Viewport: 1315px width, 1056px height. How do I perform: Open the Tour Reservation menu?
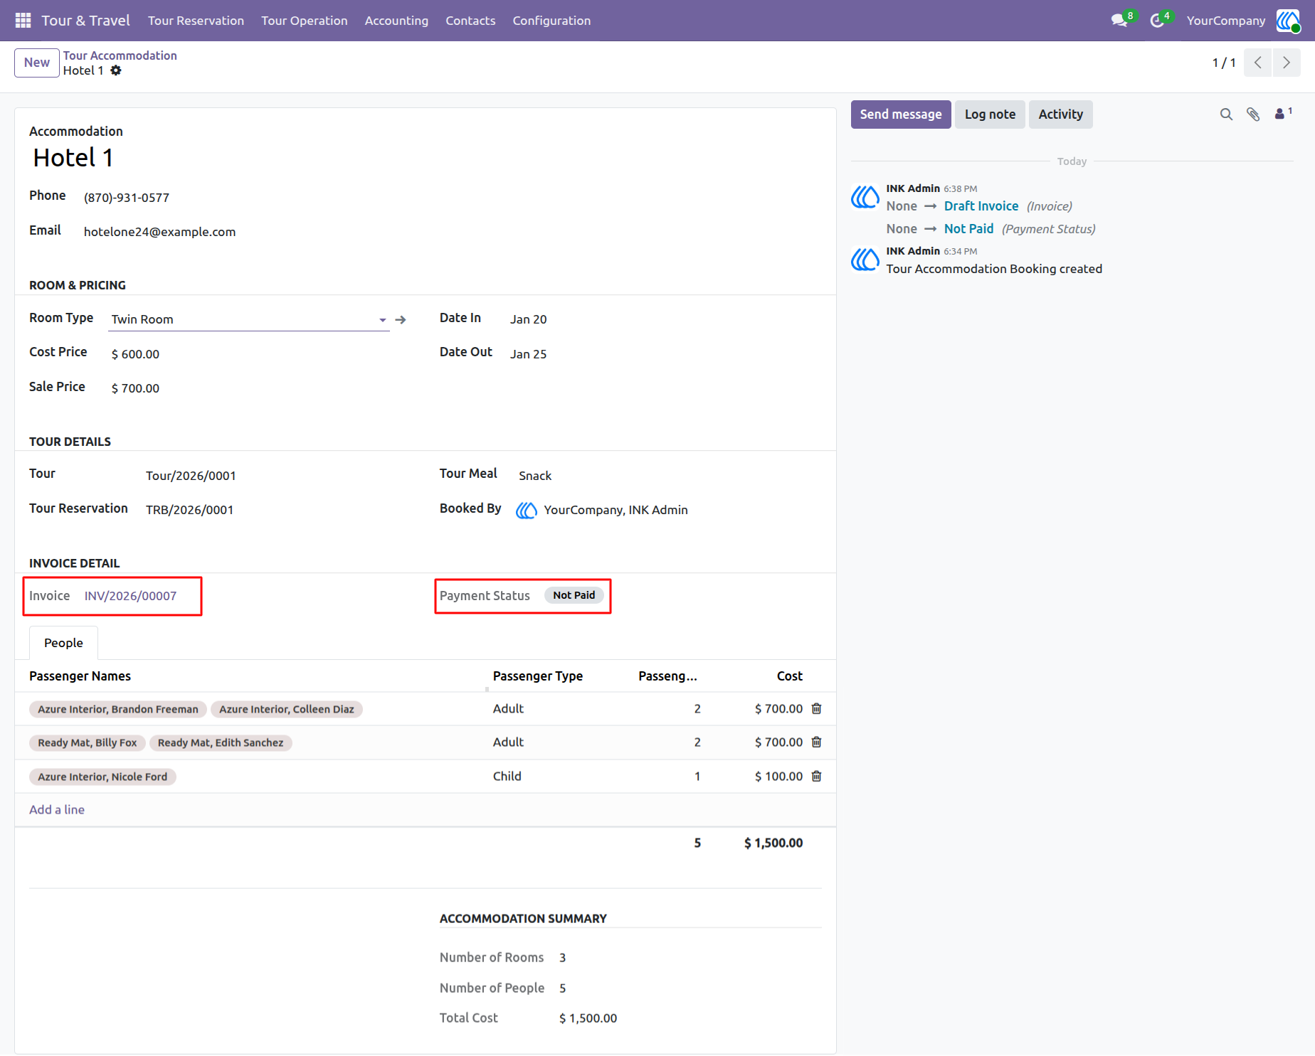pos(196,21)
